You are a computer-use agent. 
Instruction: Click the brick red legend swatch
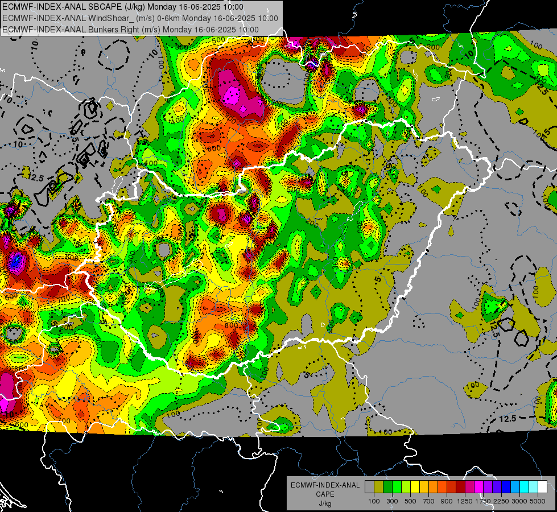(452, 487)
